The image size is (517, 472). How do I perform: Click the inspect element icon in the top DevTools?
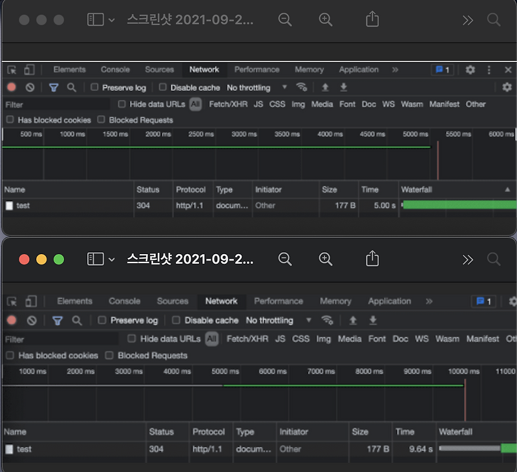(x=12, y=70)
